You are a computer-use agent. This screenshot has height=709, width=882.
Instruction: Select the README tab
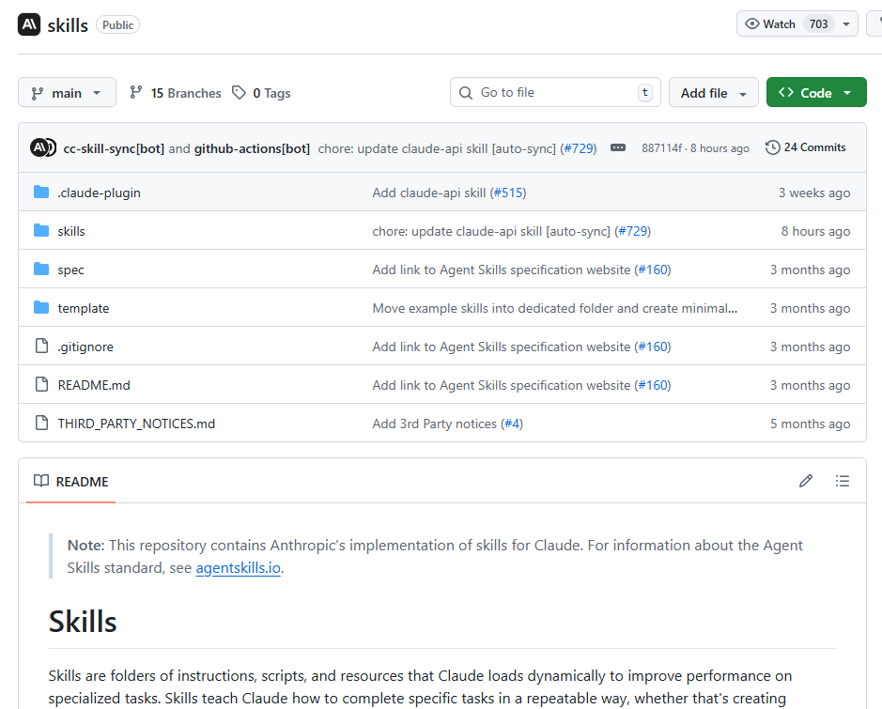pos(70,482)
